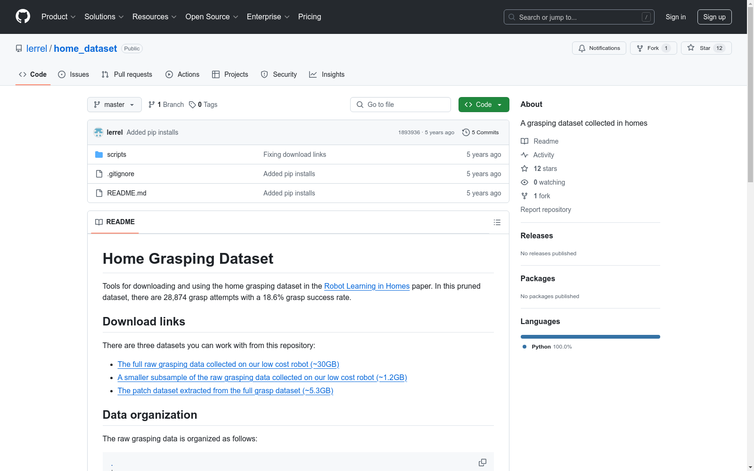Image resolution: width=754 pixels, height=471 pixels.
Task: View the 1 Branch link
Action: coord(166,105)
